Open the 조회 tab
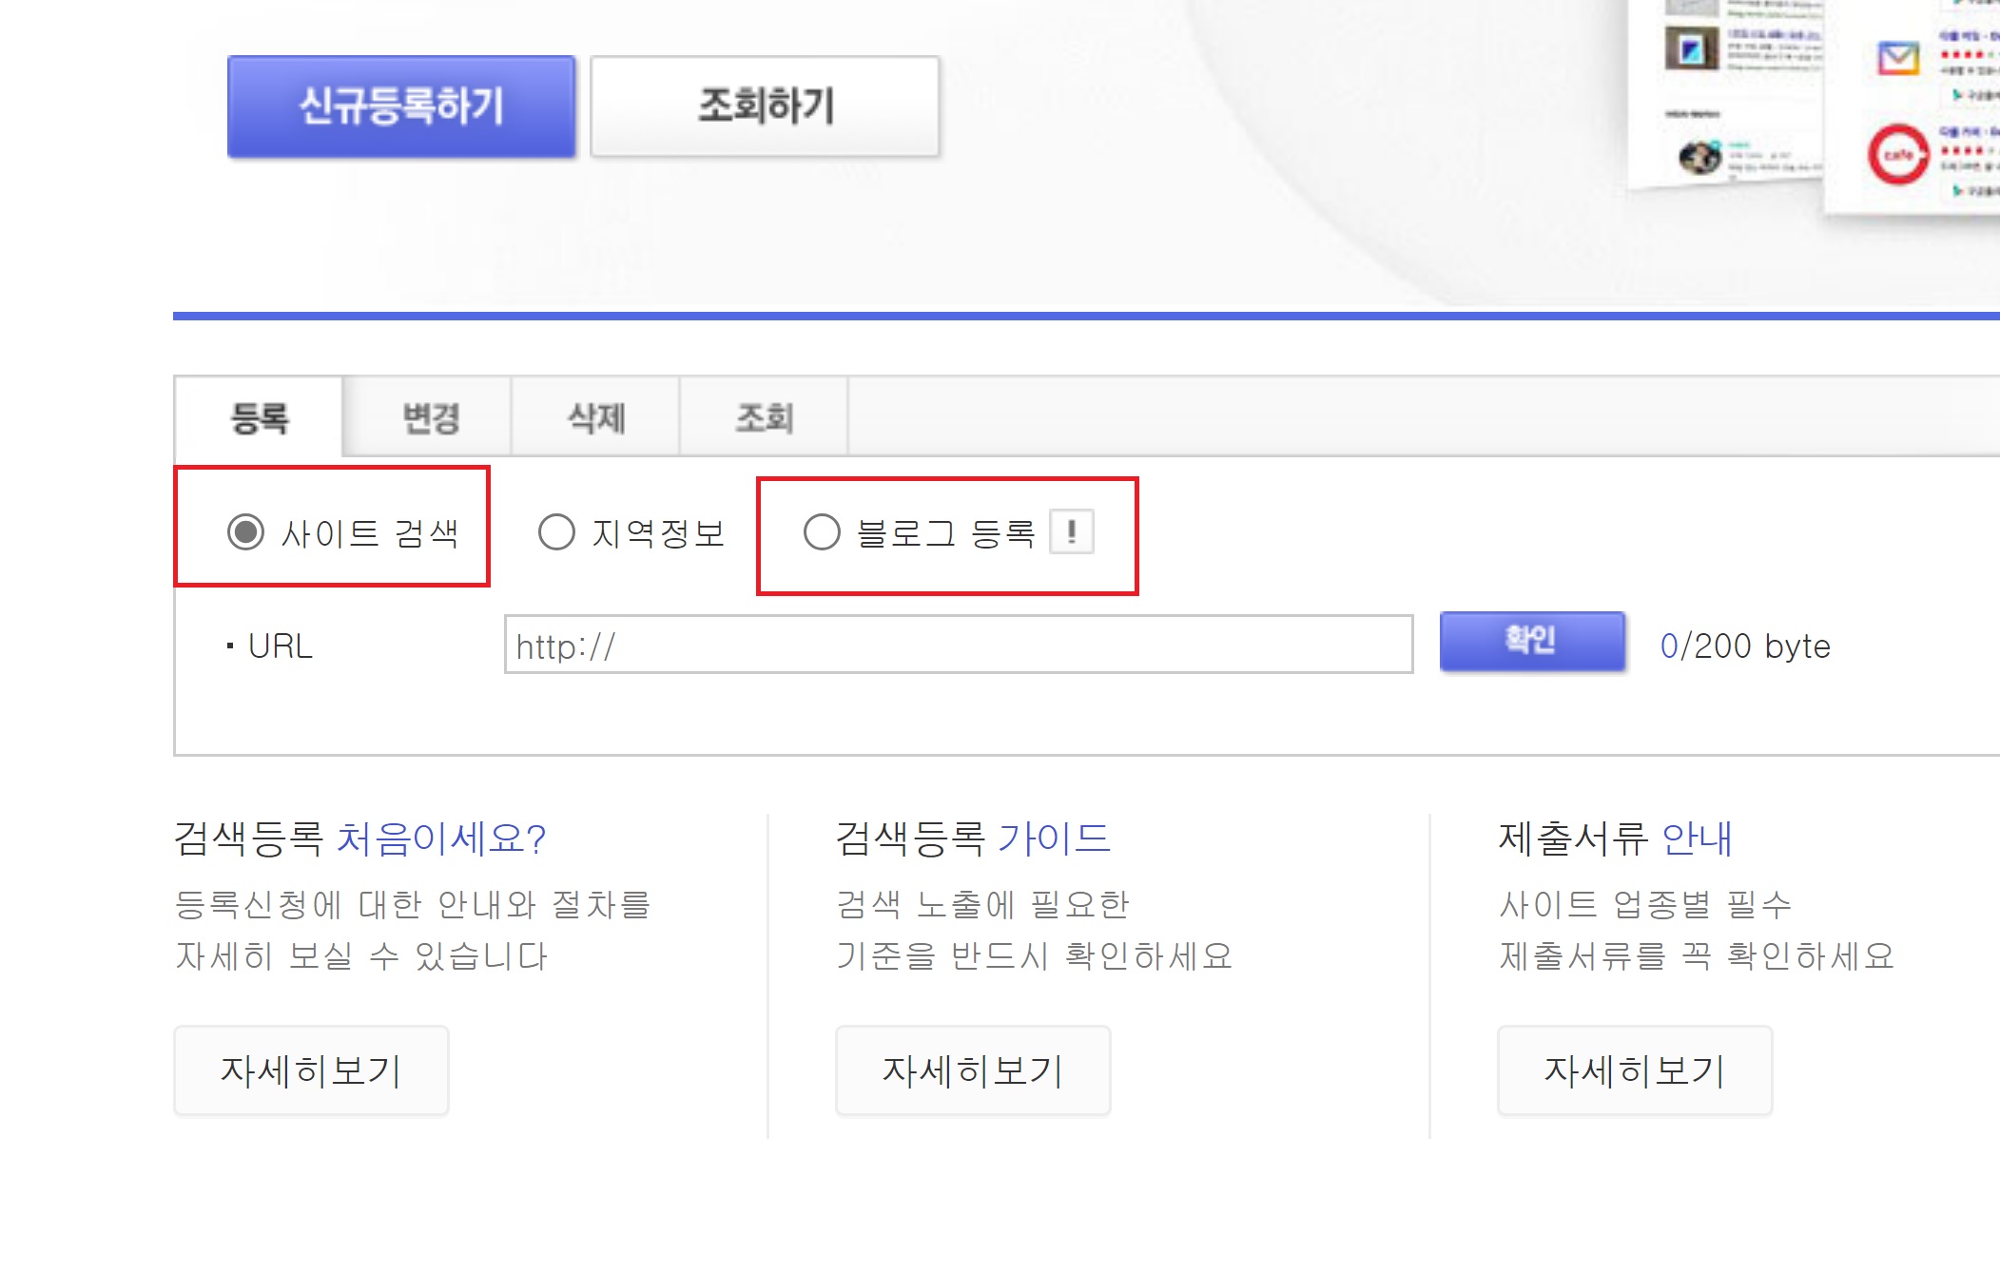 tap(764, 418)
